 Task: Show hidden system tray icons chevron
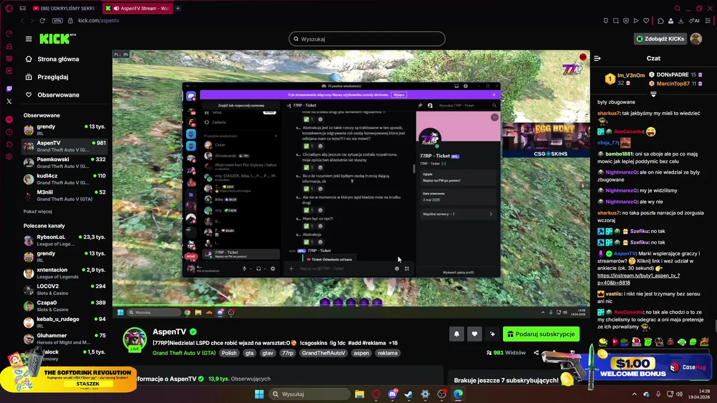point(634,394)
